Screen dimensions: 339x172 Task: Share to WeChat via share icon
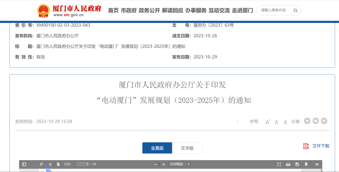(x=316, y=121)
